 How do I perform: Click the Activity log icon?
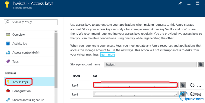click(8, 44)
